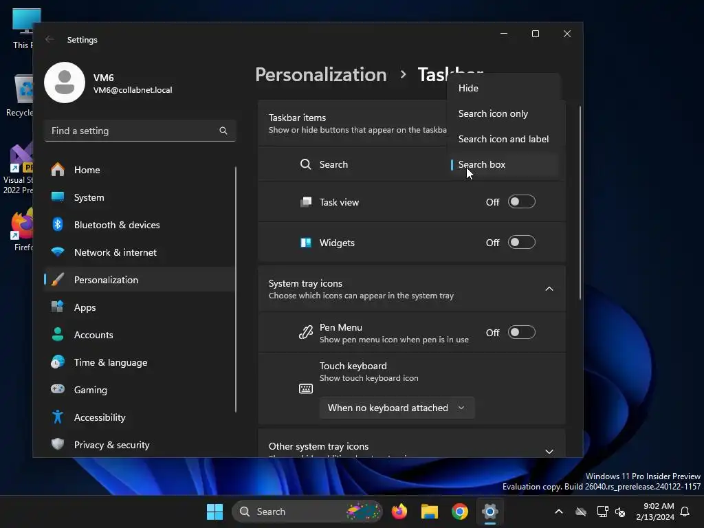The height and width of the screenshot is (528, 704).
Task: Toggle Task view switch on
Action: pos(522,201)
